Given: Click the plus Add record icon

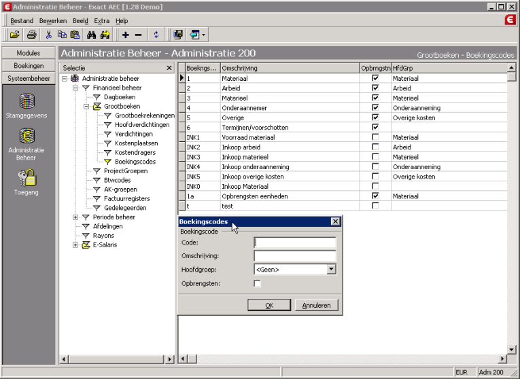Looking at the screenshot, I should tap(125, 35).
